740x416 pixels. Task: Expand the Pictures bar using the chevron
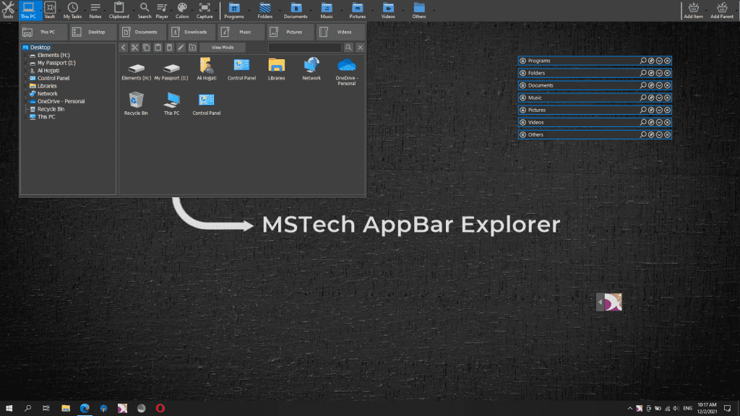click(x=660, y=110)
